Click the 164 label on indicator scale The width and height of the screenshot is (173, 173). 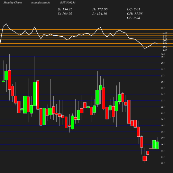165,47
